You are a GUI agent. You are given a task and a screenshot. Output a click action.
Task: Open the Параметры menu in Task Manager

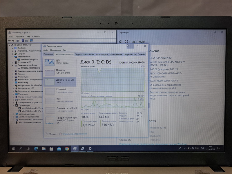coord(55,50)
